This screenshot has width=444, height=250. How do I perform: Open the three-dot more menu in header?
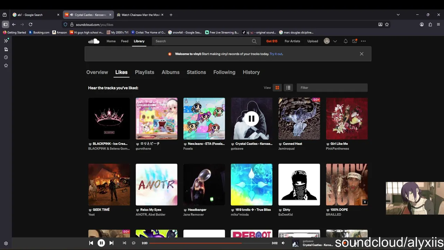click(363, 41)
